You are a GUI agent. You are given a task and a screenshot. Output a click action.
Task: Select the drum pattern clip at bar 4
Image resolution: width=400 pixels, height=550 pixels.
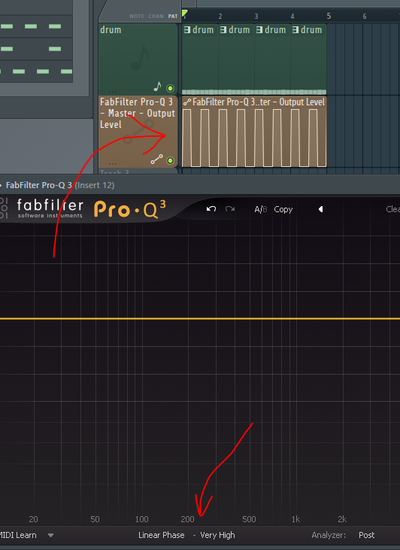click(308, 59)
